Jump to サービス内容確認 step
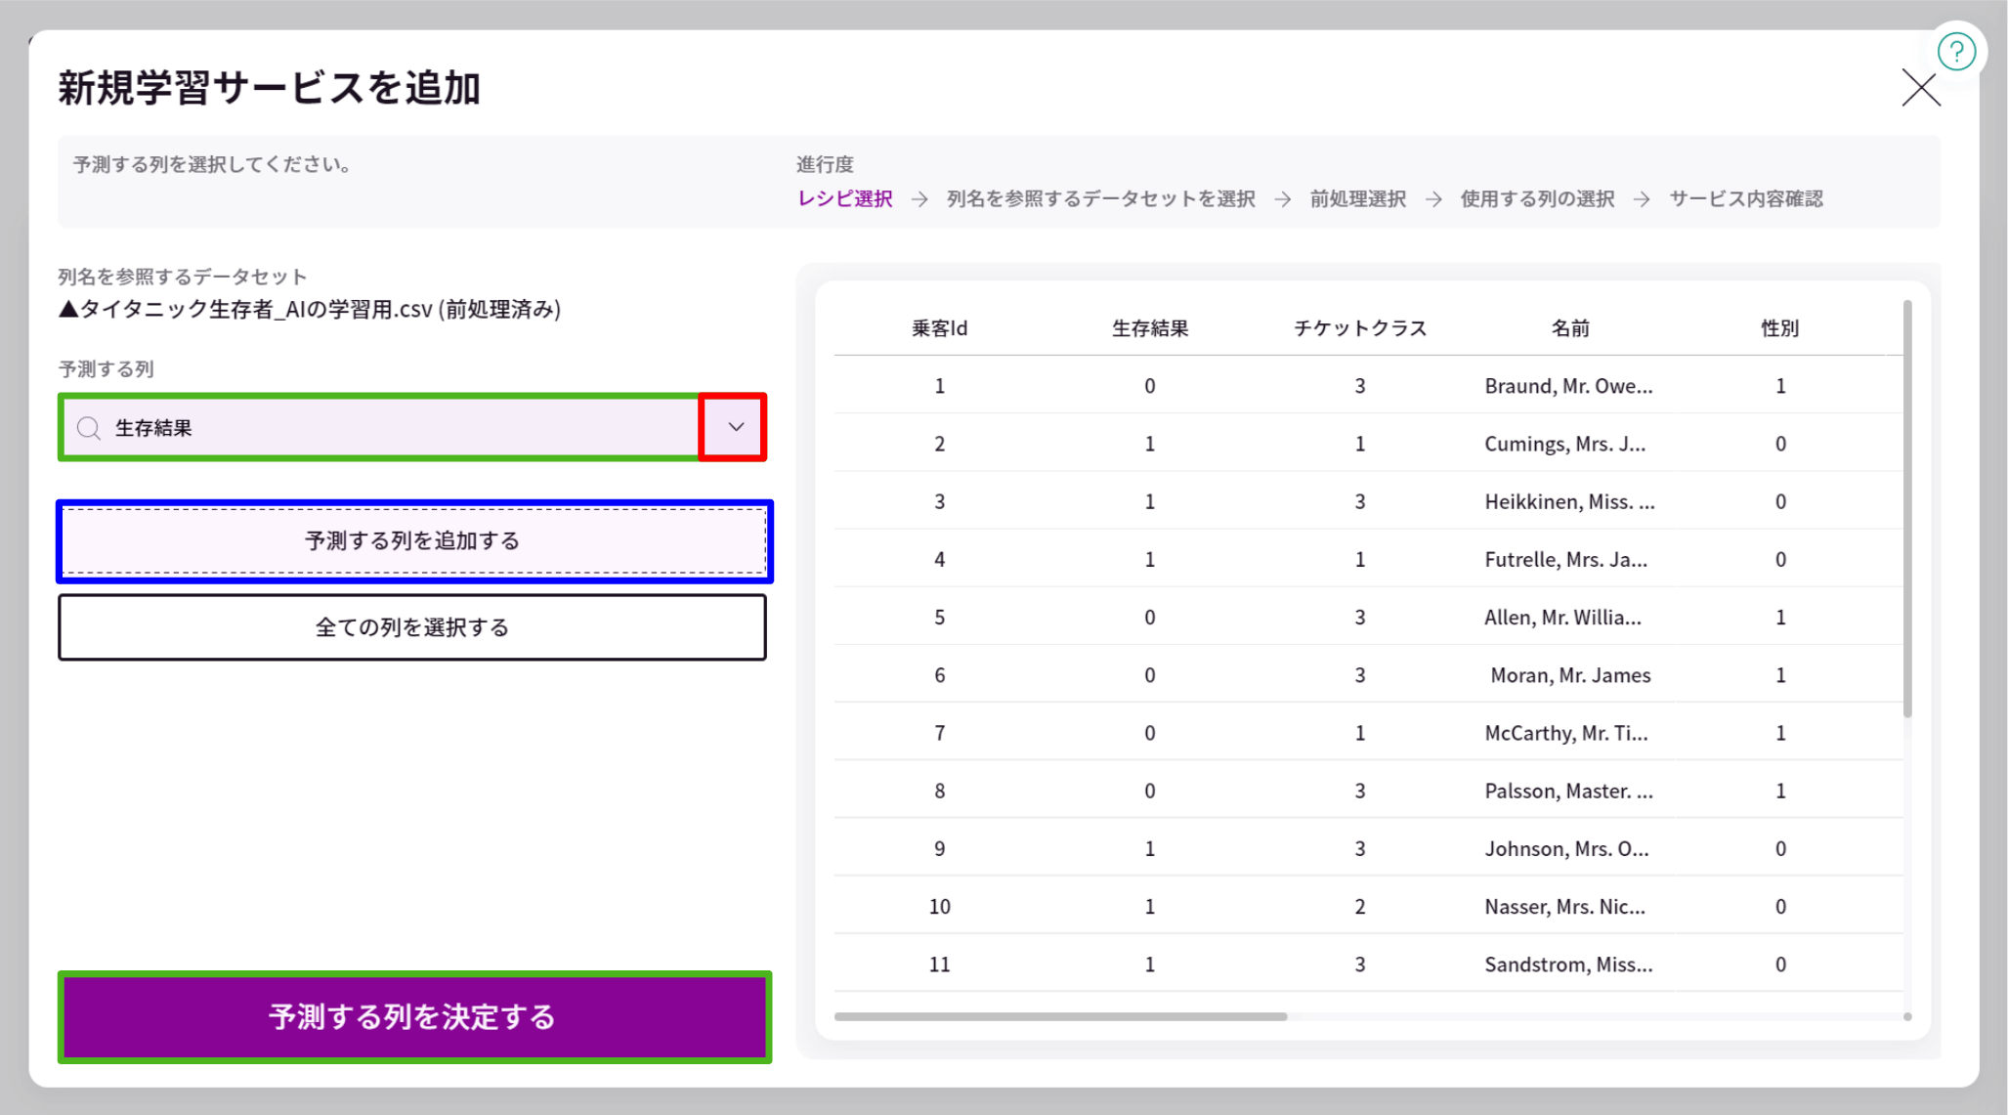This screenshot has height=1115, width=2008. (x=1747, y=198)
